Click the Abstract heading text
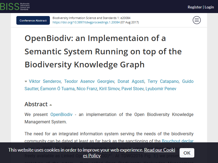The image size is (218, 163). 36,104
